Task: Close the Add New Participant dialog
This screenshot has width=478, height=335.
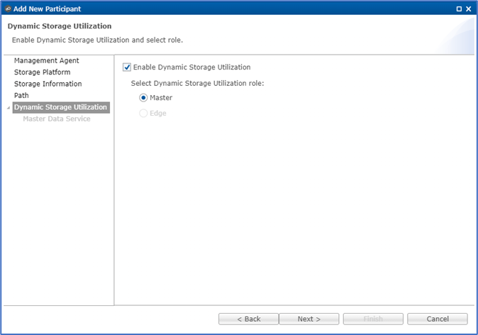Action: coord(469,9)
